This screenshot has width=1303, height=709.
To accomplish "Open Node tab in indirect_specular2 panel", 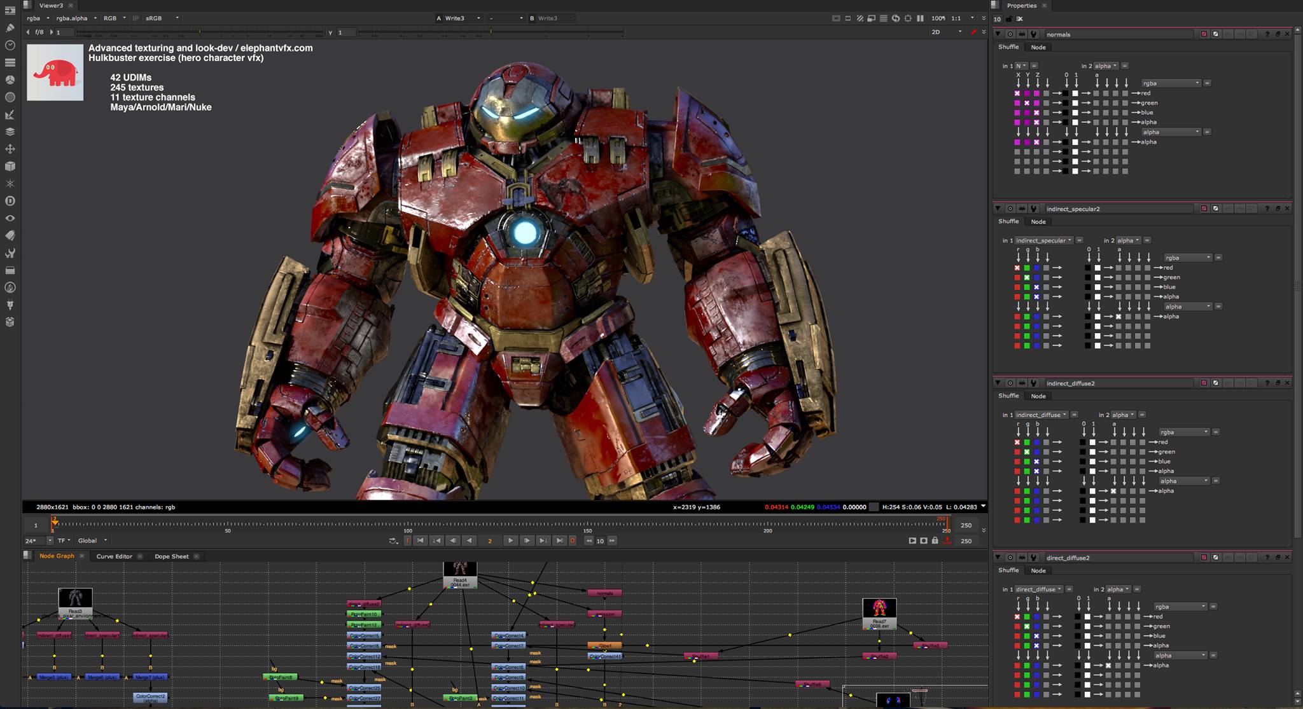I will (1038, 222).
